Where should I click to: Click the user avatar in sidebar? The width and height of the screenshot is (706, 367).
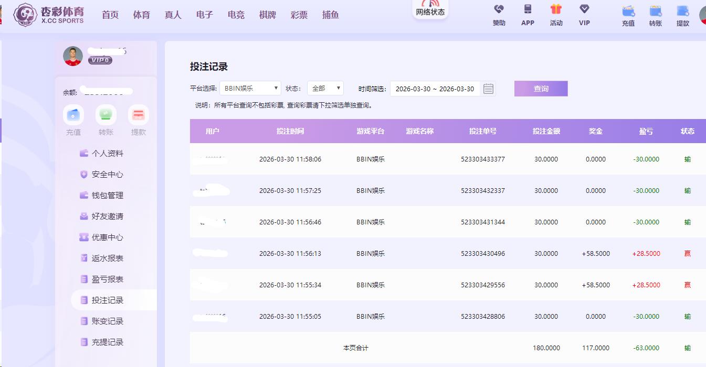(x=73, y=56)
